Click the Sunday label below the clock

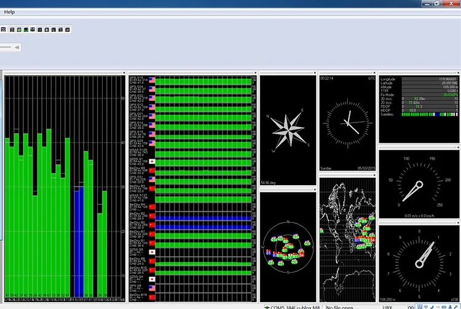[x=326, y=168]
